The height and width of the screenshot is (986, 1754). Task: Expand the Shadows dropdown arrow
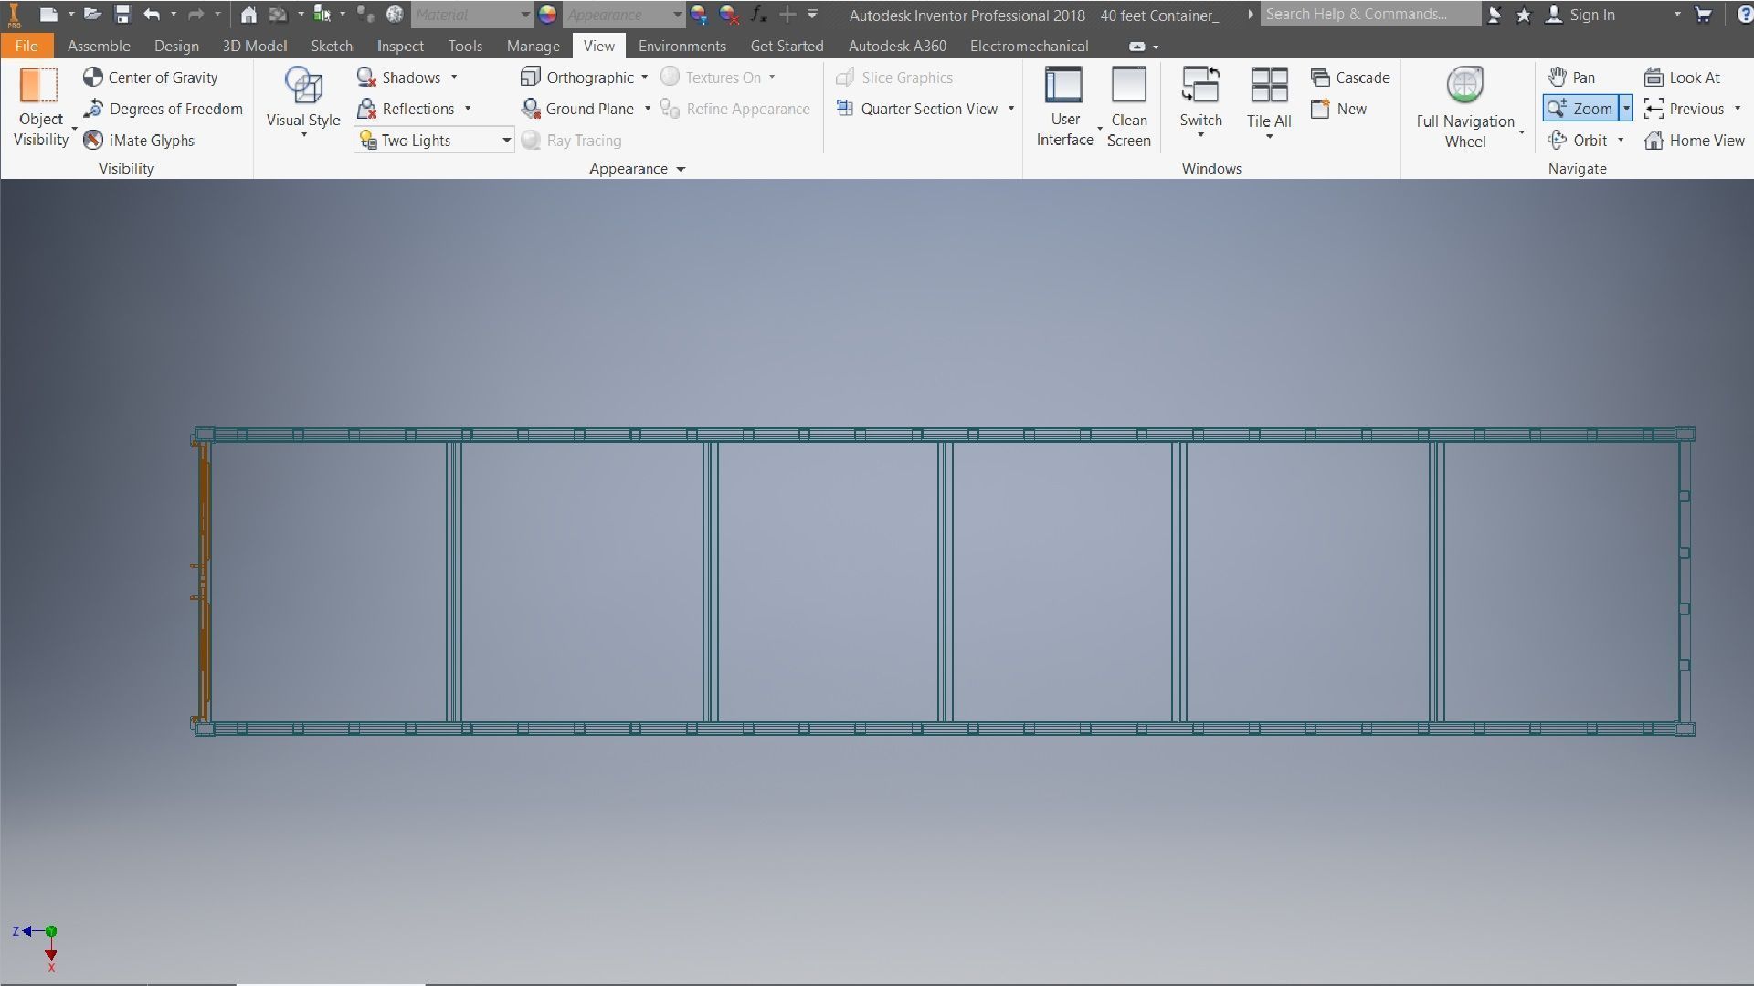pyautogui.click(x=454, y=78)
